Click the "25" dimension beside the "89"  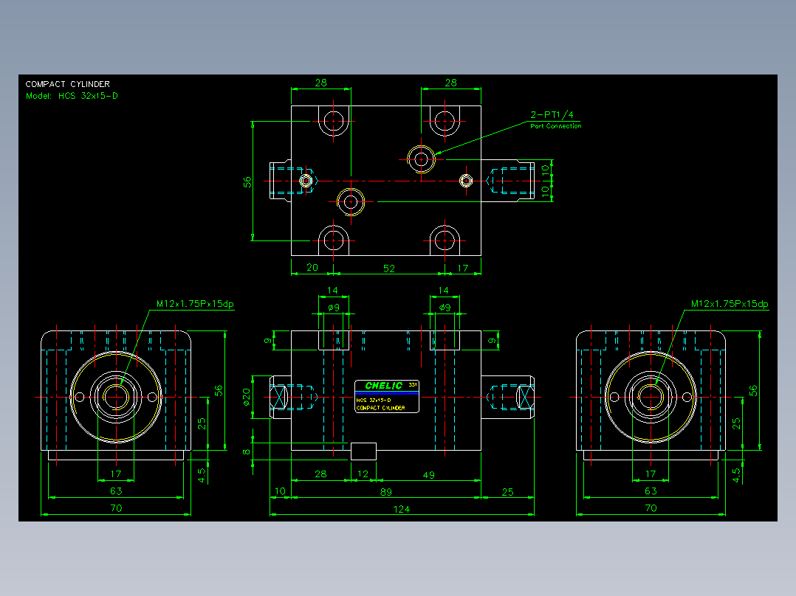pos(508,492)
